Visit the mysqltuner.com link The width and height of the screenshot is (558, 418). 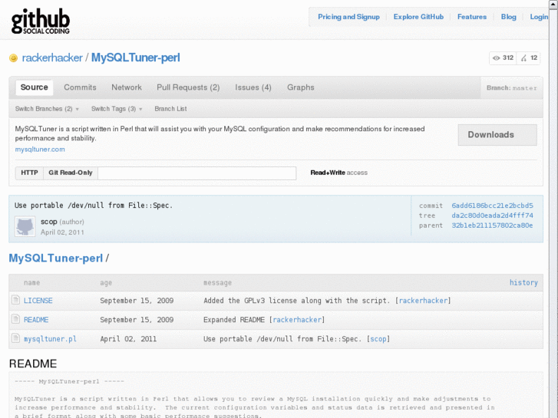(40, 150)
